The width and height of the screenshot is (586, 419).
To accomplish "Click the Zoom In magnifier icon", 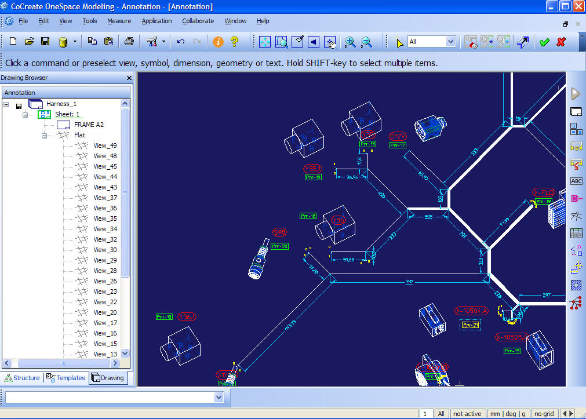I will [x=350, y=42].
